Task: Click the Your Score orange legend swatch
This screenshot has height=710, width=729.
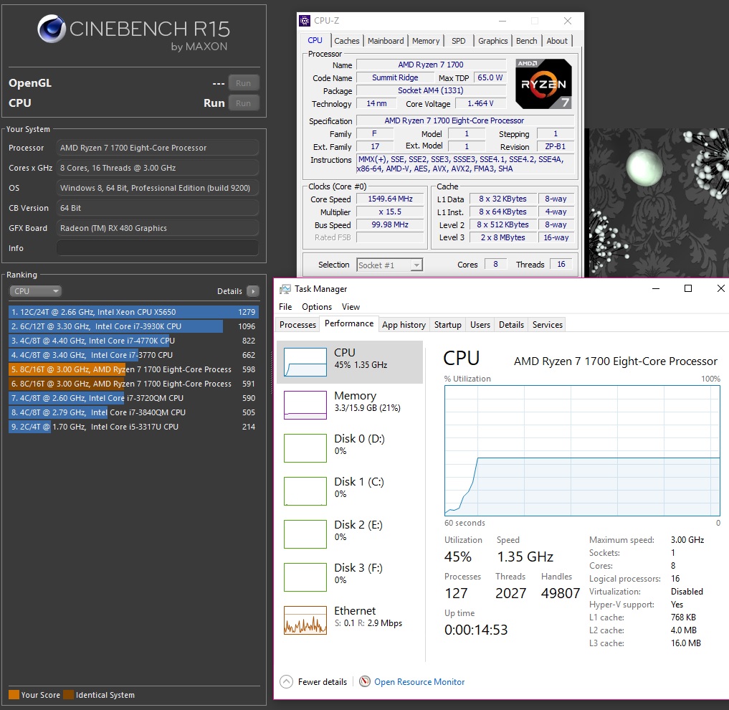Action: coord(14,695)
